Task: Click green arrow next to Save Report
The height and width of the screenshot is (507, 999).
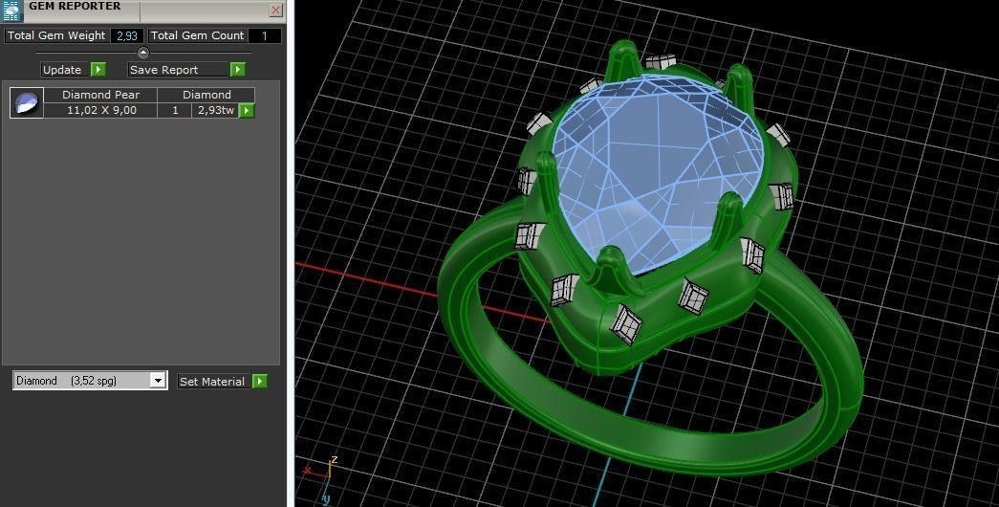Action: pos(238,70)
